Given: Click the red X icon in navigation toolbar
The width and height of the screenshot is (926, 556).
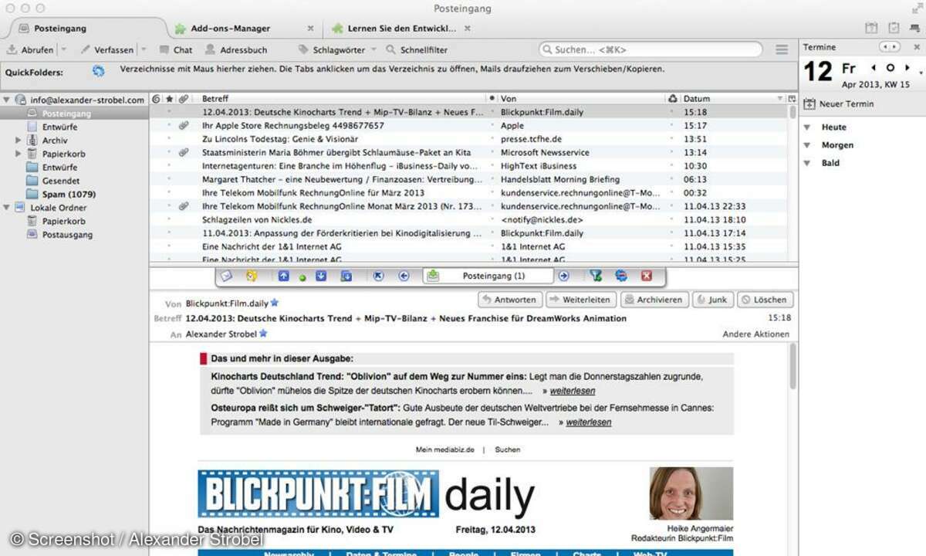Looking at the screenshot, I should click(647, 276).
